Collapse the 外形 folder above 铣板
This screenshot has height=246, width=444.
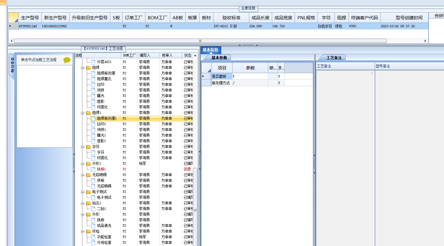(x=82, y=215)
